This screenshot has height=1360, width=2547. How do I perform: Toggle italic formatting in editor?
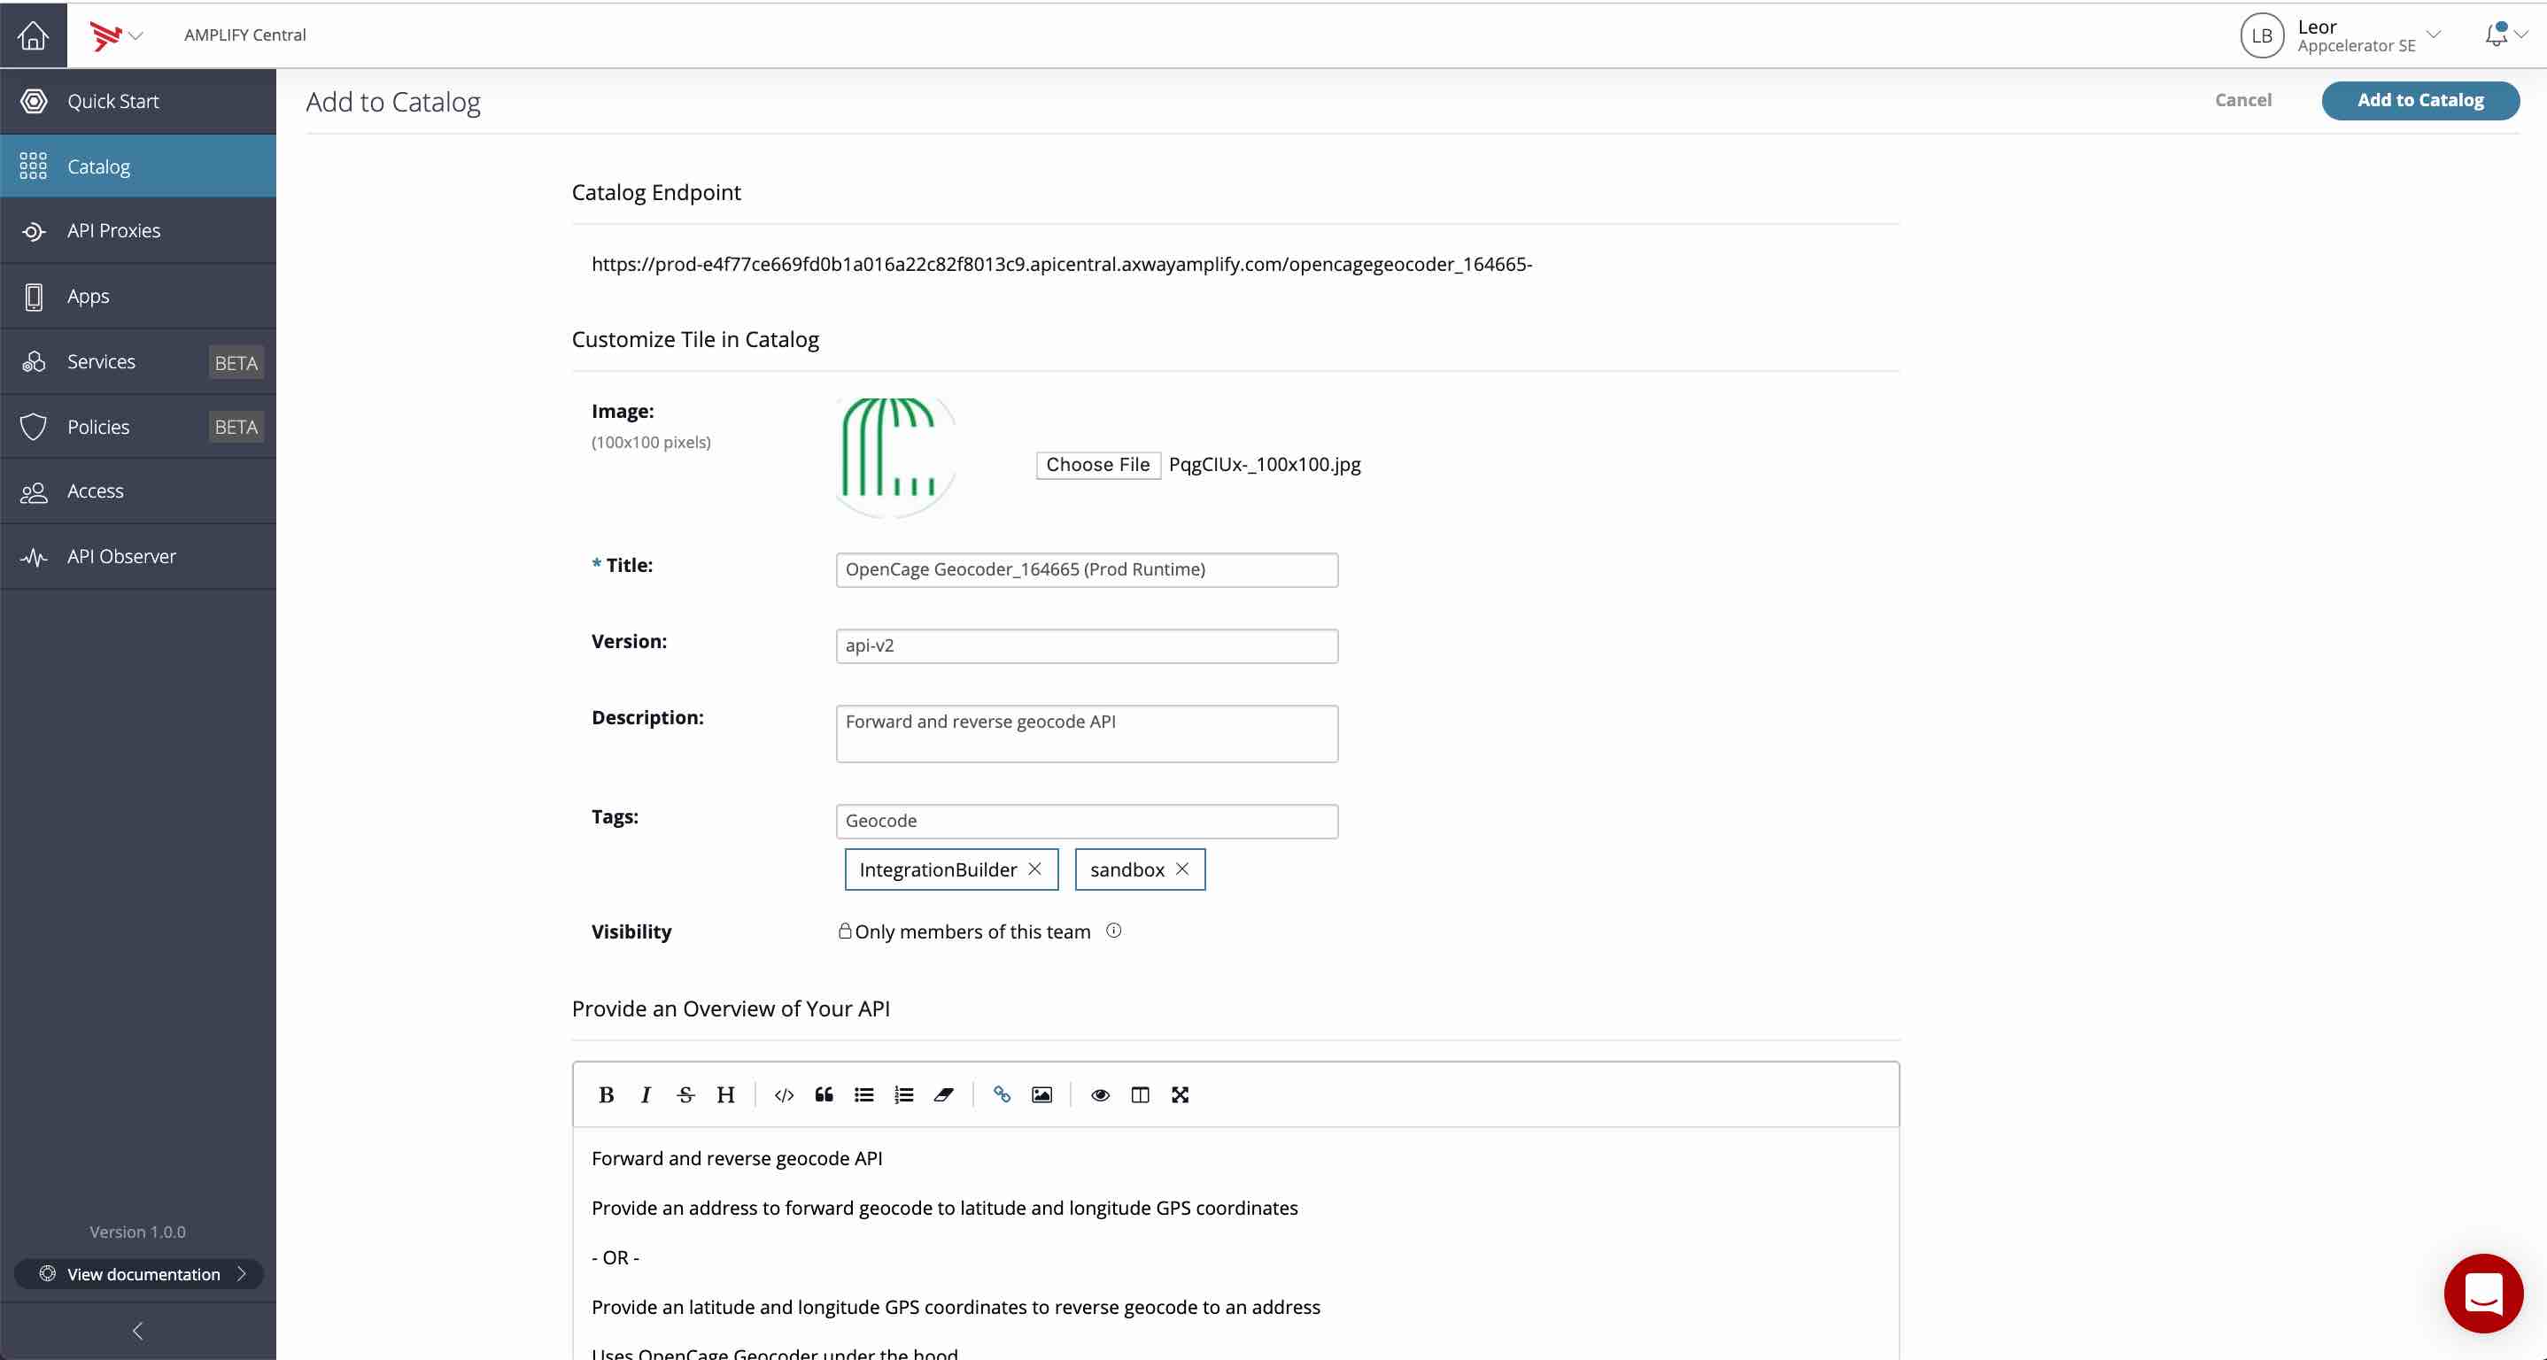[x=646, y=1094]
